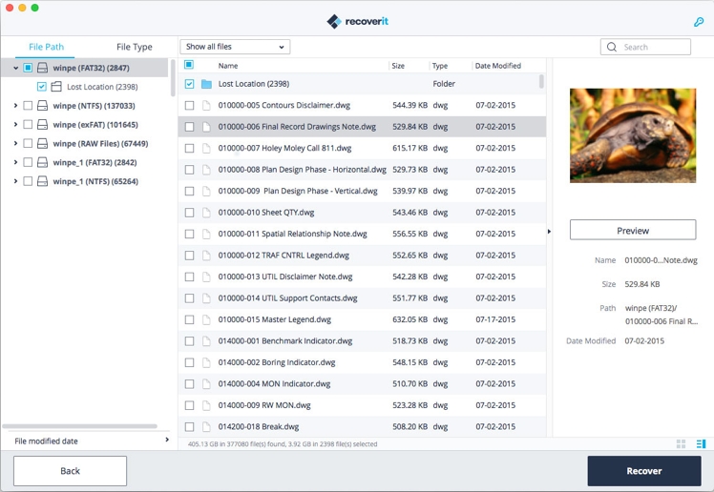Switch to thumbnail grid view

pos(681,443)
